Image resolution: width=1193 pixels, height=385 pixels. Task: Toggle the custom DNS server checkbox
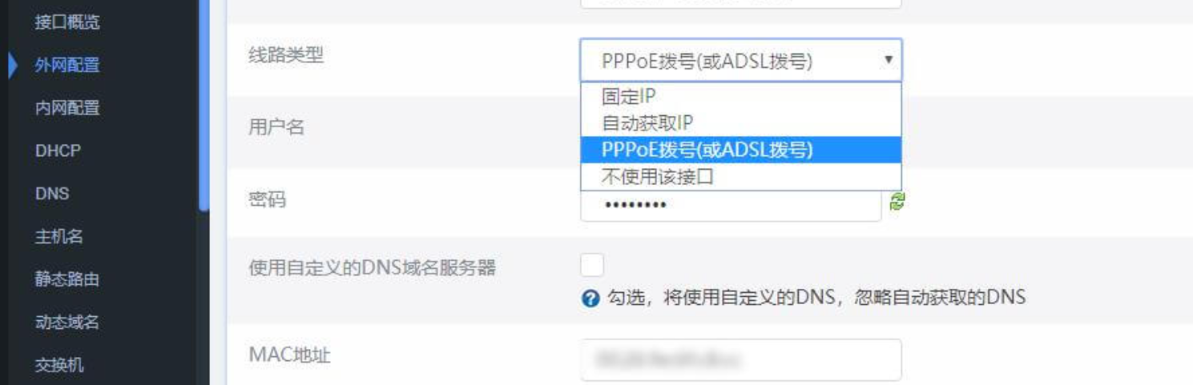(x=592, y=265)
